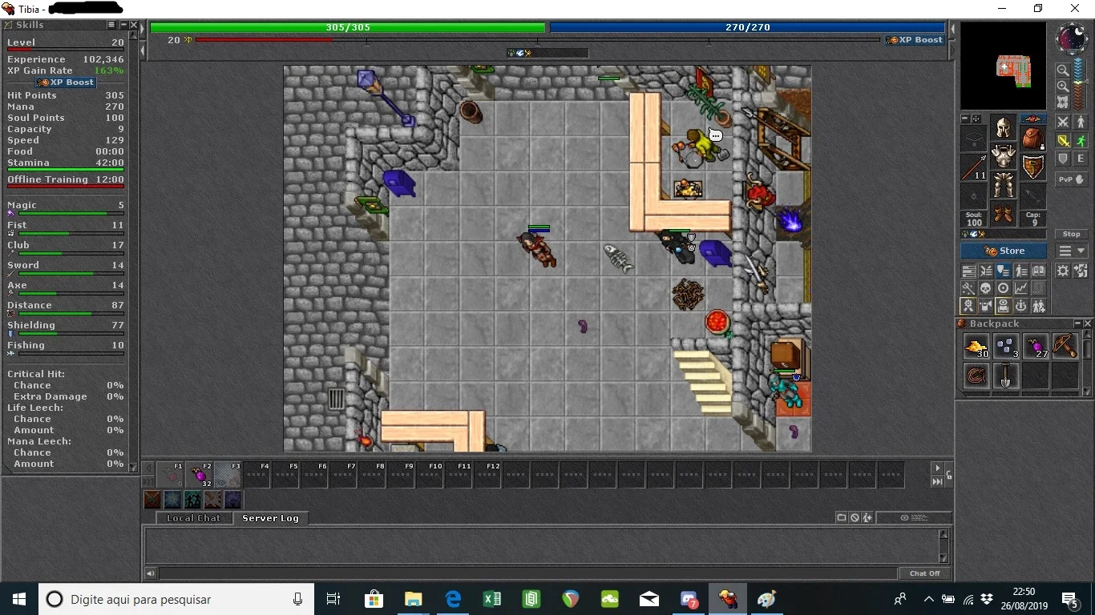Select the shovel in Backpack
Image resolution: width=1095 pixels, height=615 pixels.
(x=1006, y=376)
